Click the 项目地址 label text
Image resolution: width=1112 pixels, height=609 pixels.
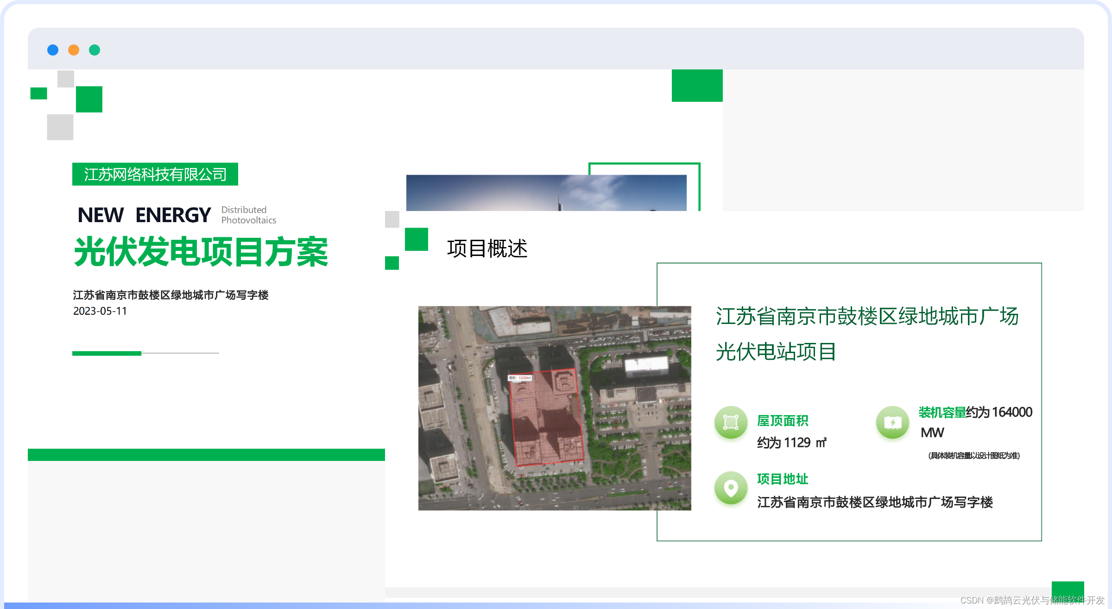pos(783,479)
